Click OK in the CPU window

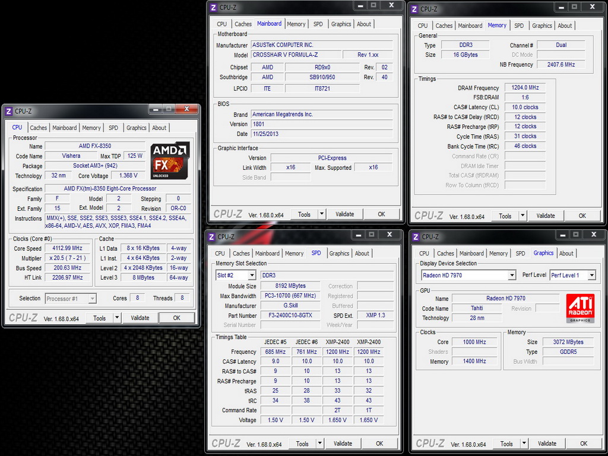coord(177,318)
